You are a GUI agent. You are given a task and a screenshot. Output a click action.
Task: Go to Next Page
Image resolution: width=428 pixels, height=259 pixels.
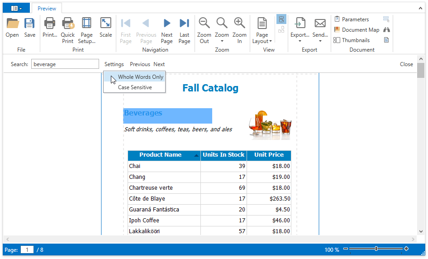click(167, 30)
